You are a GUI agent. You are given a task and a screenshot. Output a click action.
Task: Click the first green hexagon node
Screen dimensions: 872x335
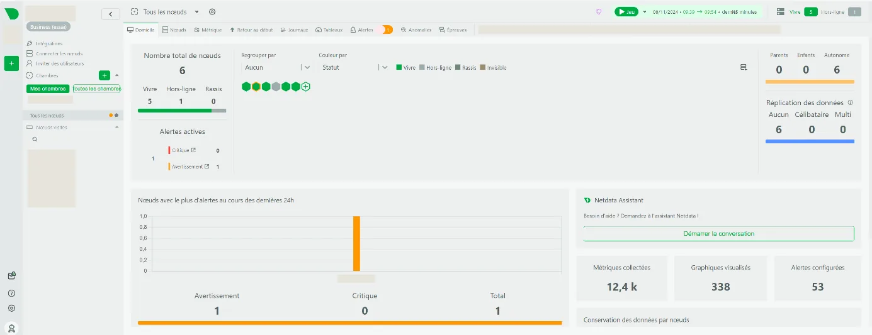pos(246,87)
